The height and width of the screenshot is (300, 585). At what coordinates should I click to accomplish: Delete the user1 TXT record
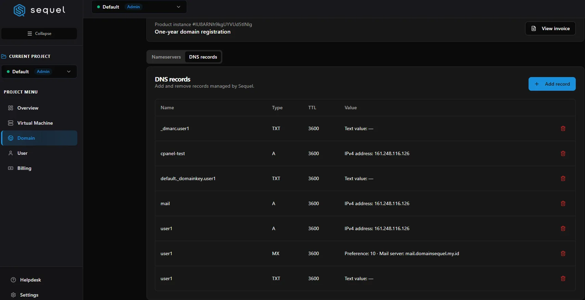coord(563,278)
